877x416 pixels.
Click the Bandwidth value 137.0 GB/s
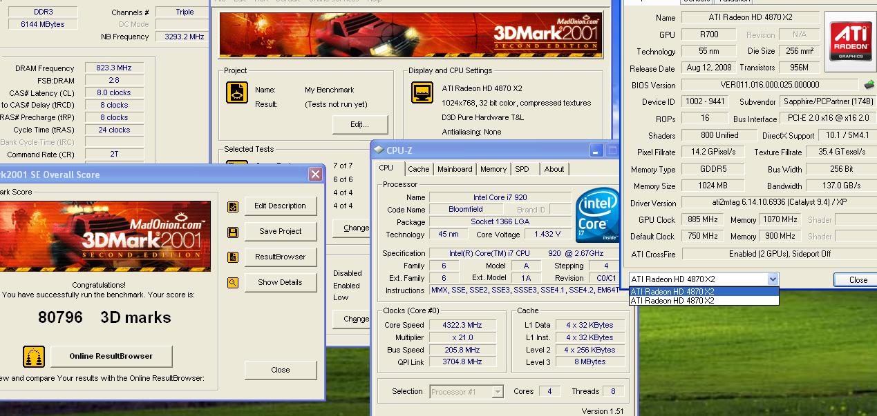[x=840, y=186]
